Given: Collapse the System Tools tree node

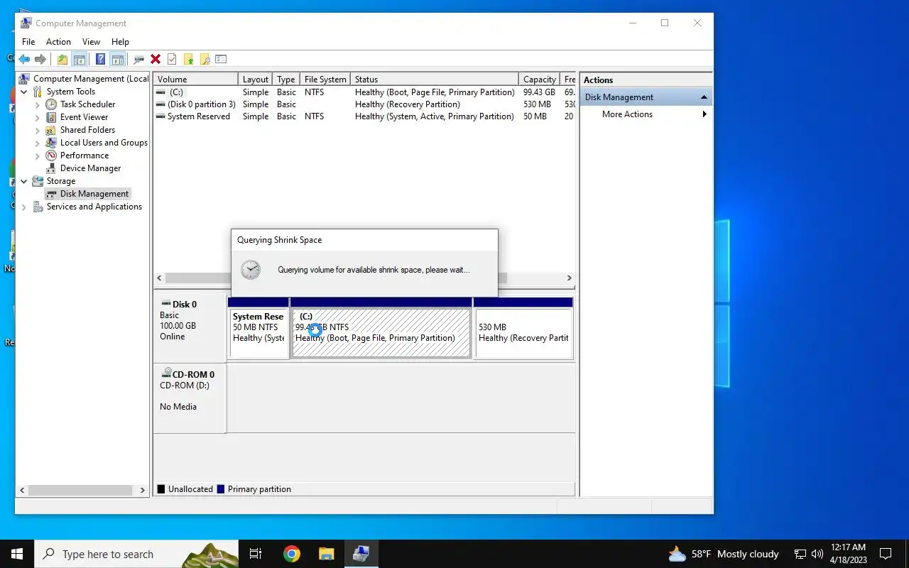Looking at the screenshot, I should (23, 92).
